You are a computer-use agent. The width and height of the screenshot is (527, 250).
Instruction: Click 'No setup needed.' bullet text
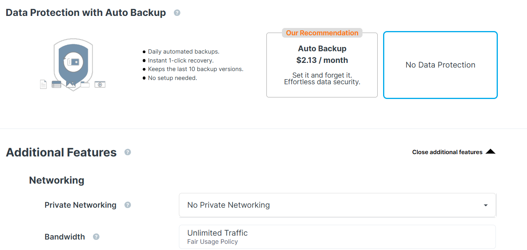point(173,78)
